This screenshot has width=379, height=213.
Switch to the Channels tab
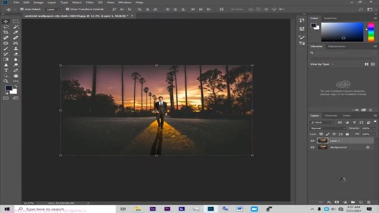tap(331, 116)
